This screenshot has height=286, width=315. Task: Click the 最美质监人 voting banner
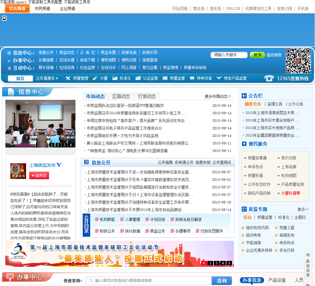[x=119, y=254]
